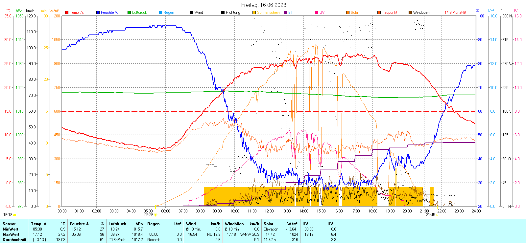This screenshot has width=526, height=243.
Task: Toggle the empty 14.9 Monat-Ø legend box
Action: (x=442, y=12)
